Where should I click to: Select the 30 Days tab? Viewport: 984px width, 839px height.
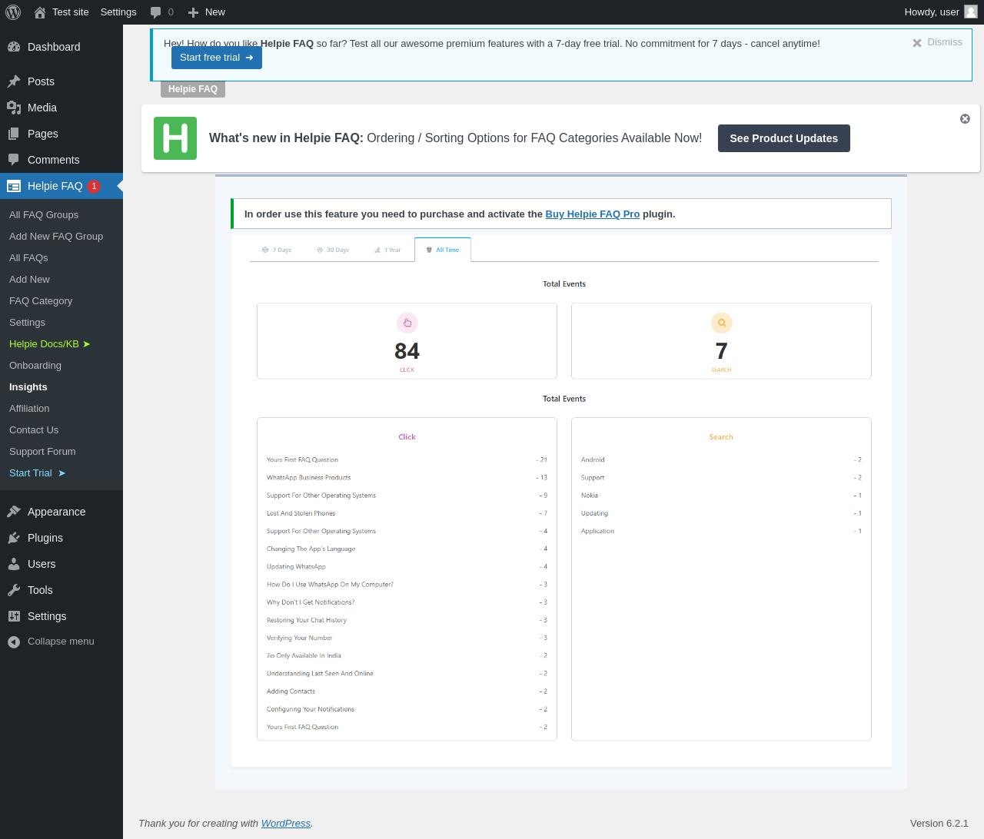pyautogui.click(x=333, y=250)
